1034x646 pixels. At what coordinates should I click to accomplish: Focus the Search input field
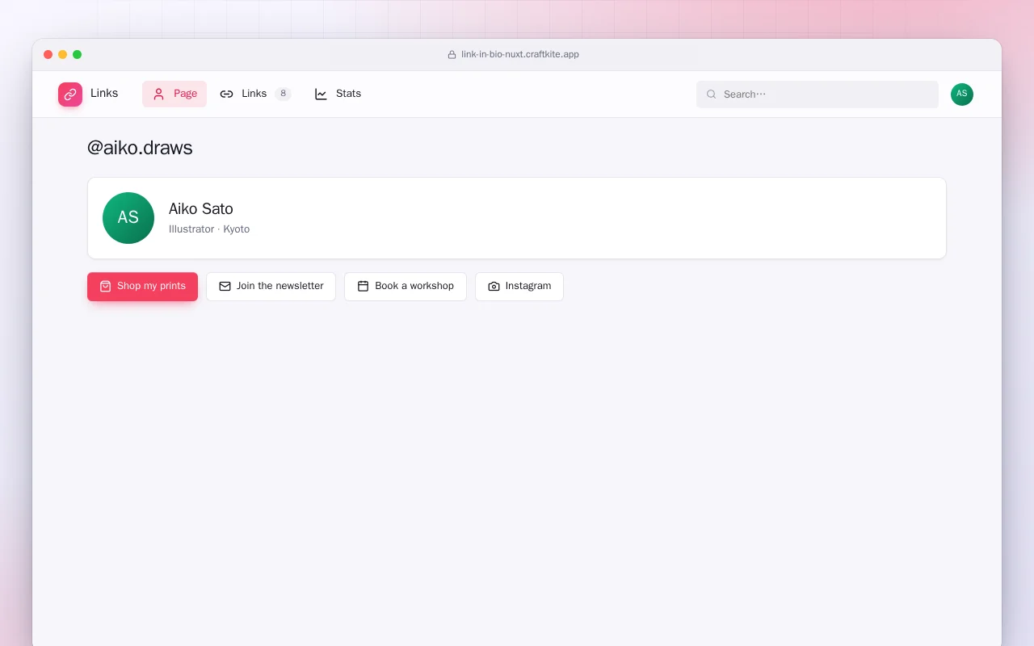pos(818,94)
